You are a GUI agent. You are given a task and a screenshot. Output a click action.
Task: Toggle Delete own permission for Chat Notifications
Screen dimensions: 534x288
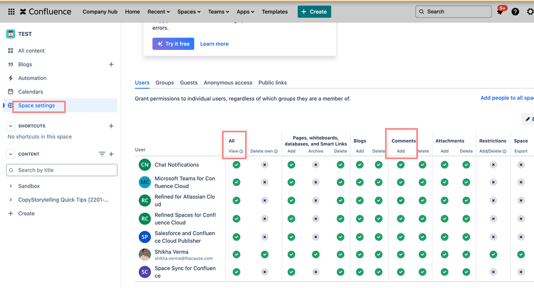click(265, 165)
